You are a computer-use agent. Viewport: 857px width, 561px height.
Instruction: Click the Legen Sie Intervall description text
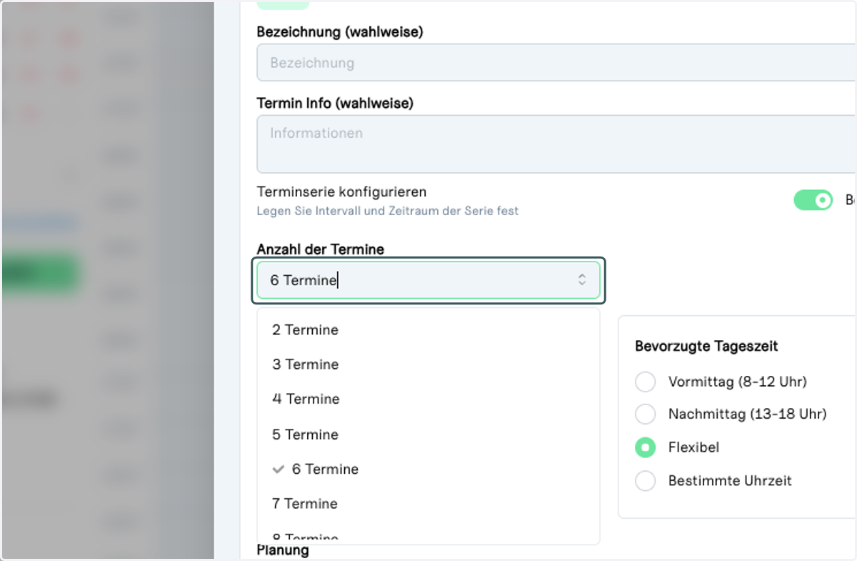tap(387, 212)
